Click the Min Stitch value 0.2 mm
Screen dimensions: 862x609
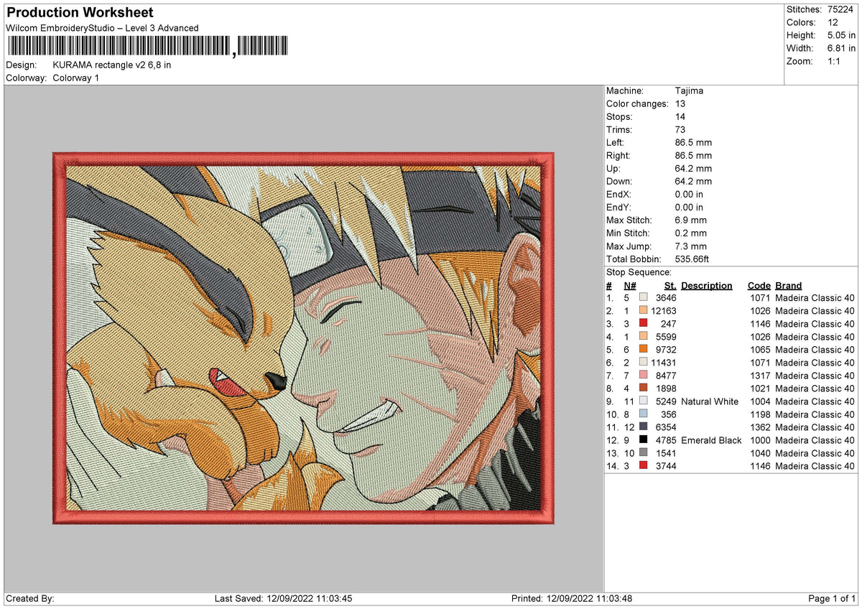[691, 233]
